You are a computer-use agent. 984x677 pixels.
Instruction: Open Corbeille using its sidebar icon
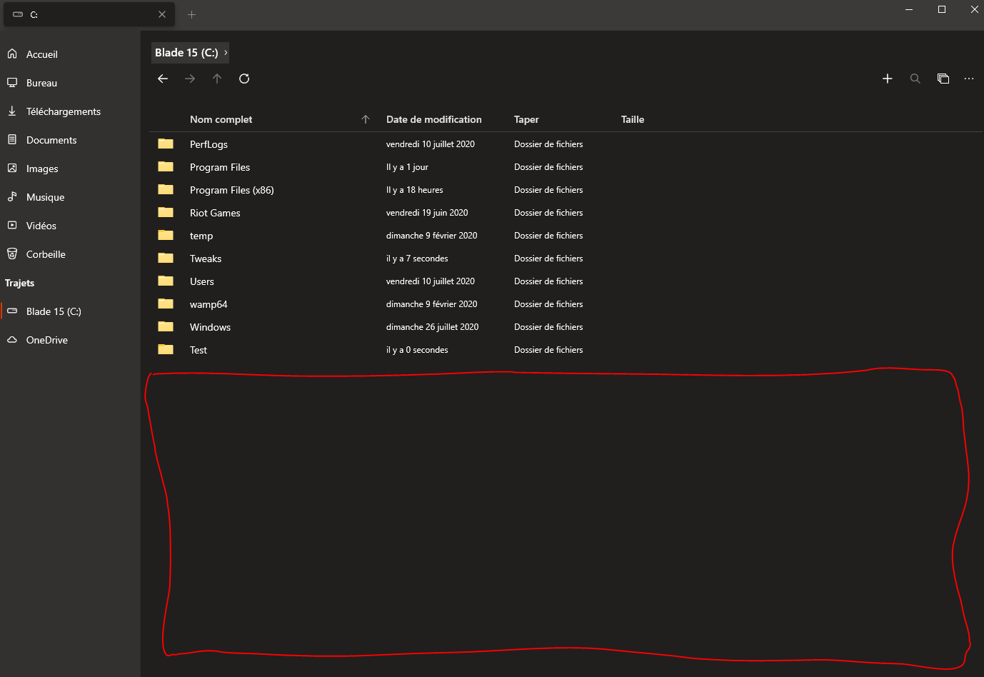click(12, 254)
